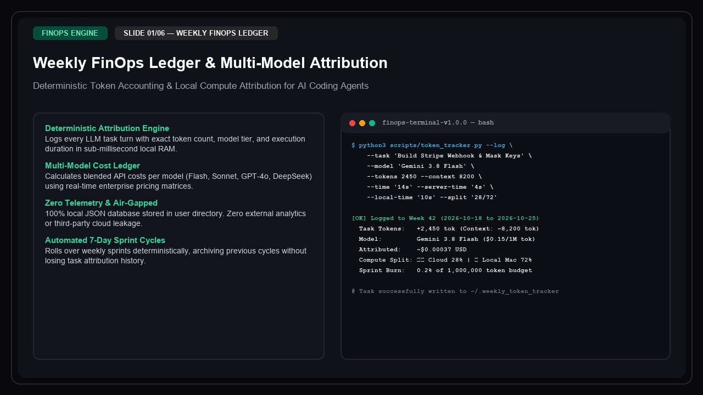
Task: Click the --local-time '10s' --split line
Action: pos(432,198)
